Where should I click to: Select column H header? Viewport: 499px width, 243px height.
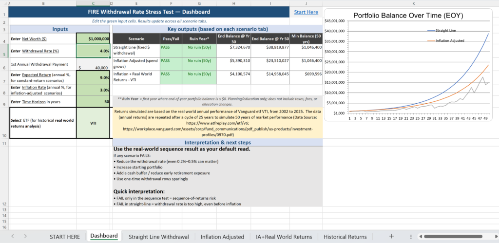coord(234,3)
